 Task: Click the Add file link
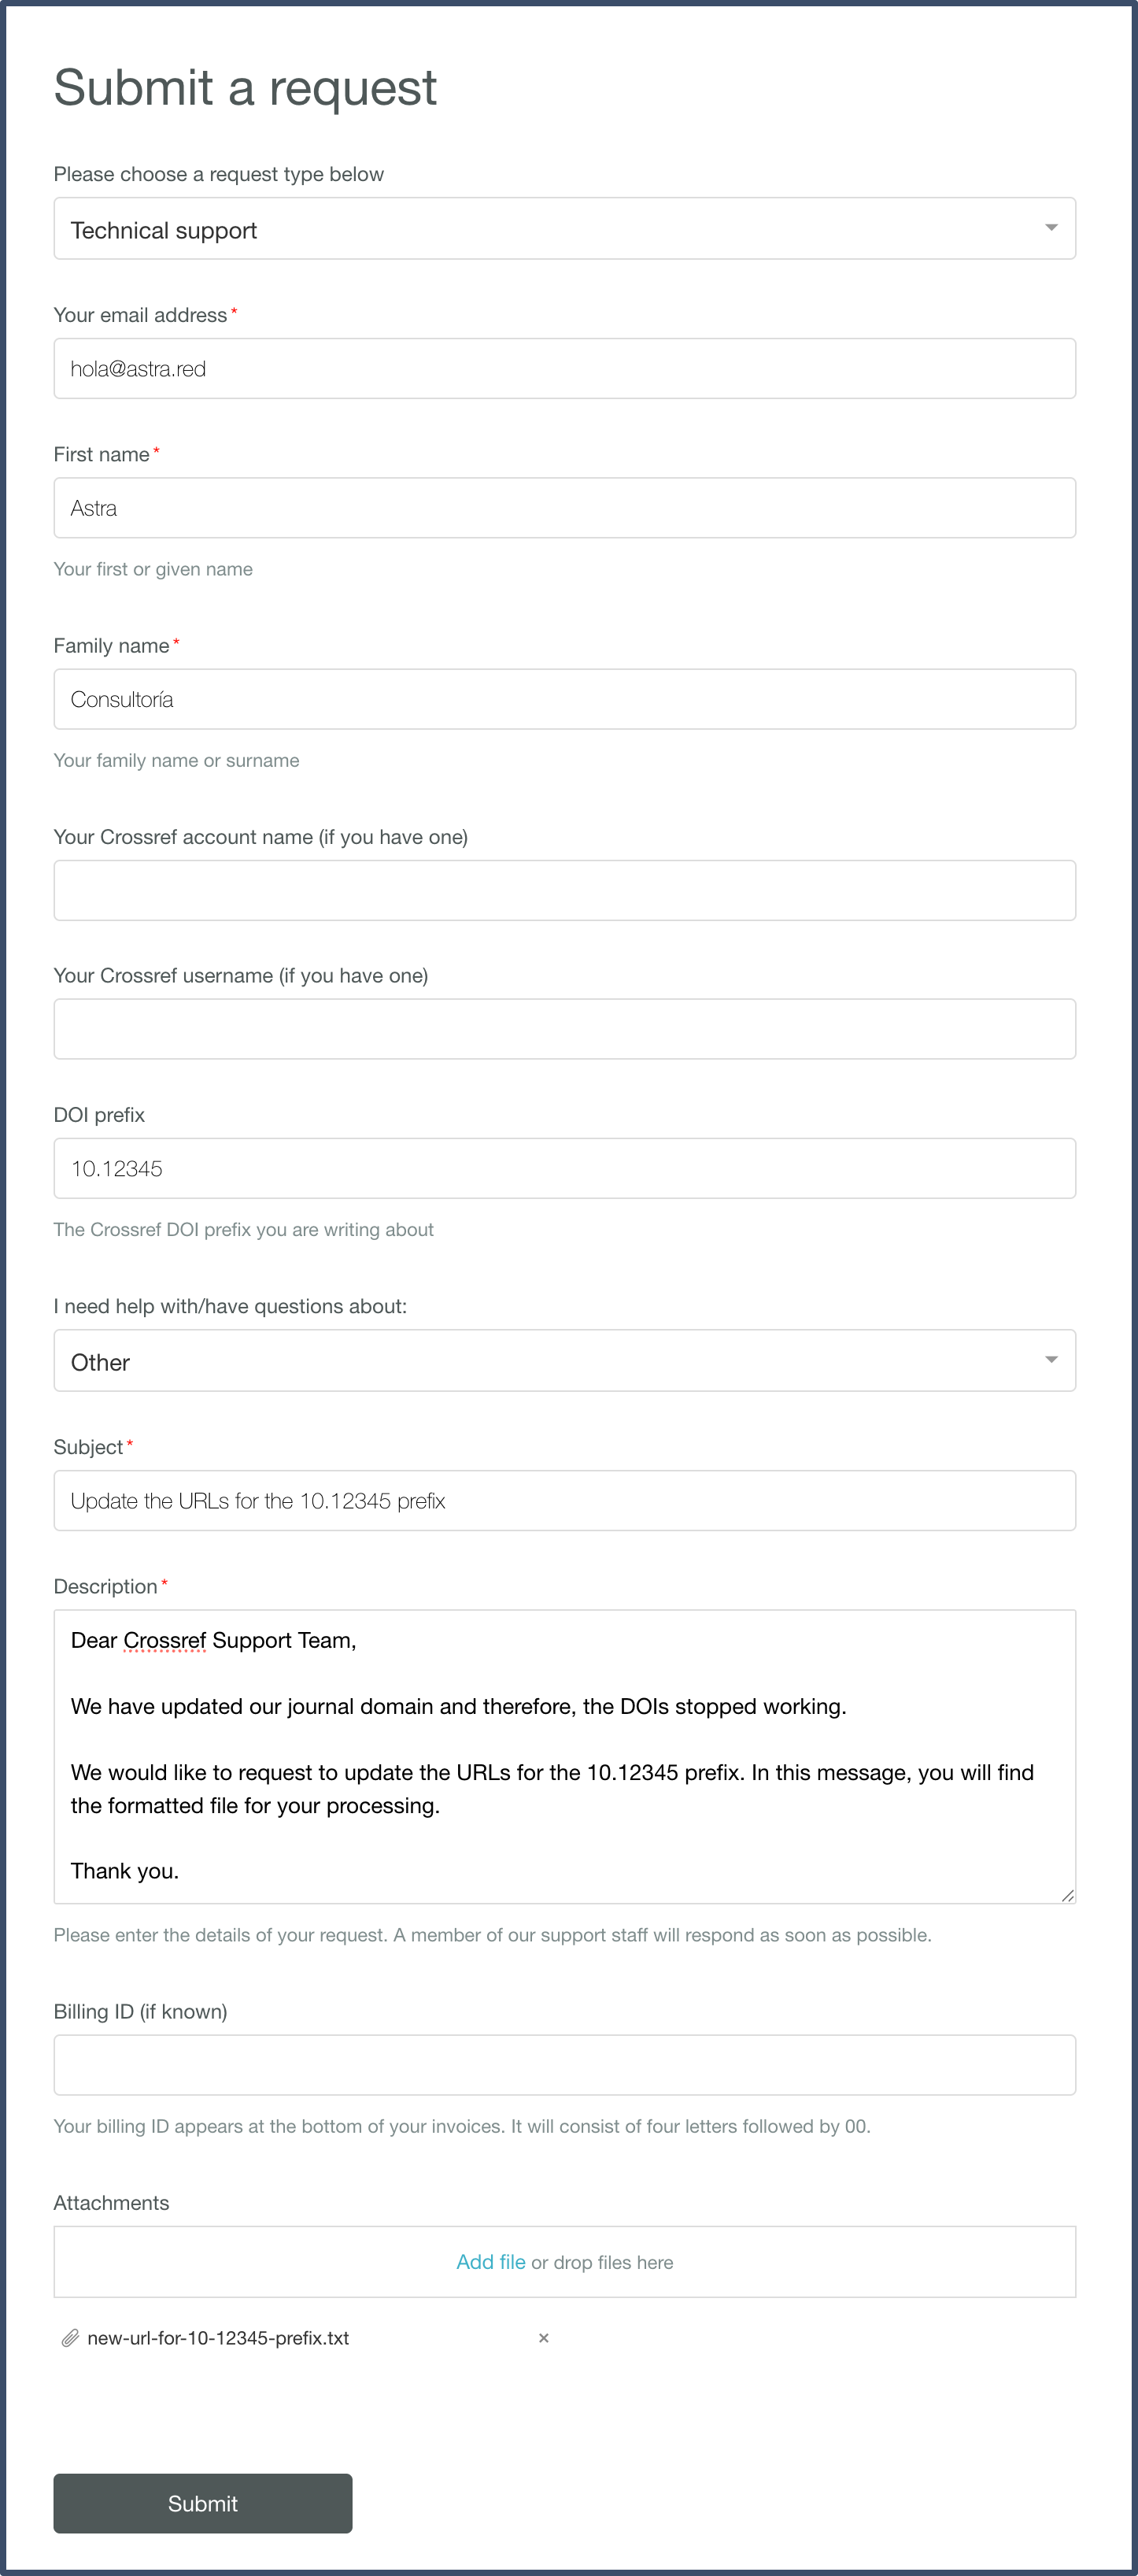[490, 2262]
